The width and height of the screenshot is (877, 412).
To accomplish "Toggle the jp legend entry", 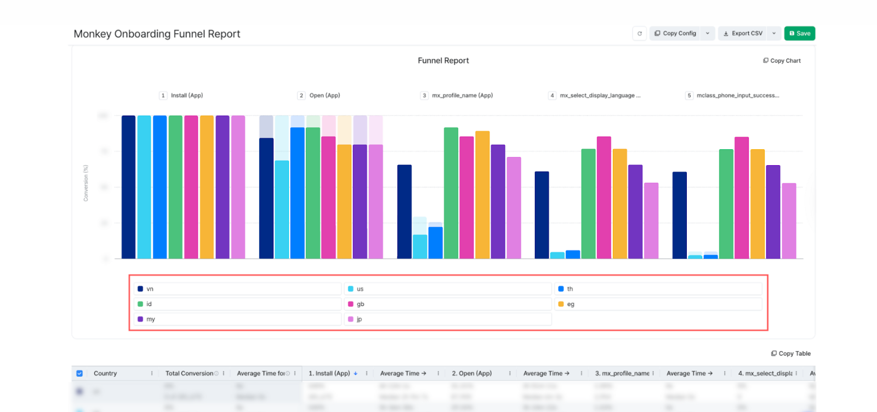I will pyautogui.click(x=359, y=319).
